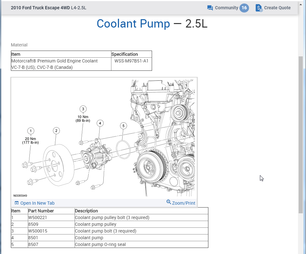The width and height of the screenshot is (306, 254).
Task: Click part number 8501
Action: (x=33, y=238)
